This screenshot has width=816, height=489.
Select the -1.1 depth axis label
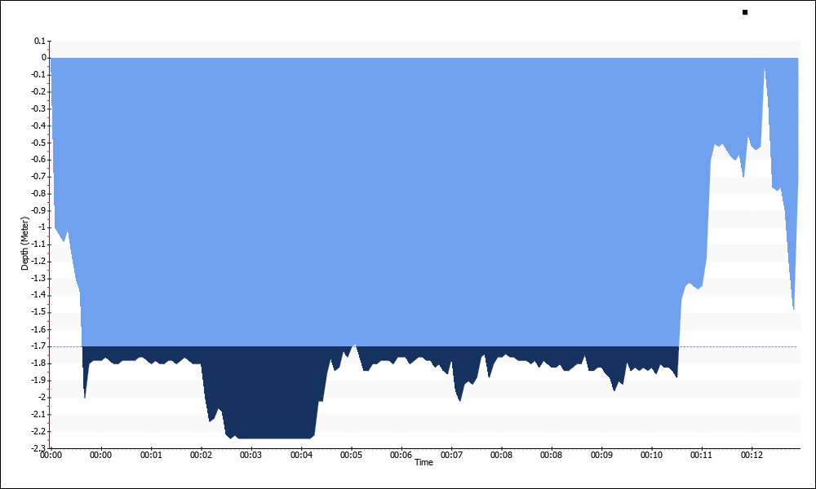click(38, 244)
